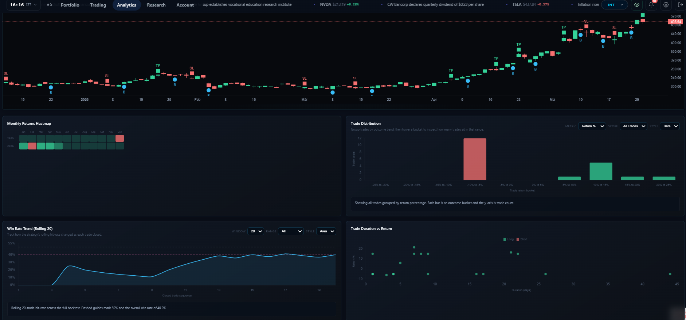Click the red February 2026 heatmap cell
Viewport: 686px width, 320px height.
(x=32, y=146)
